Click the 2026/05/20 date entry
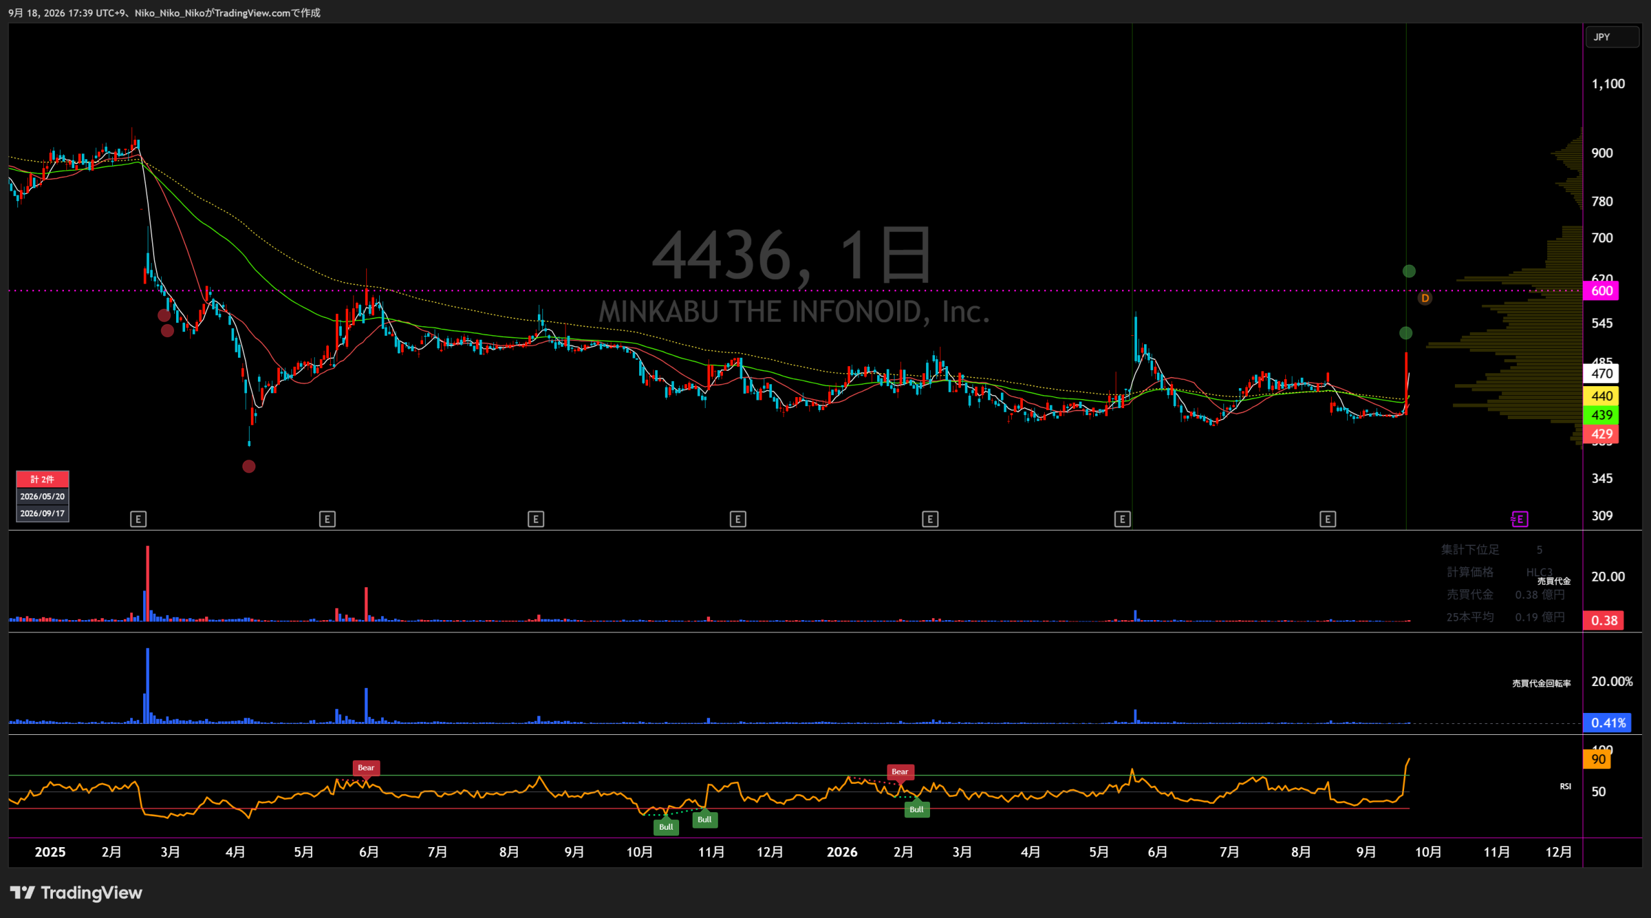1651x918 pixels. (43, 496)
